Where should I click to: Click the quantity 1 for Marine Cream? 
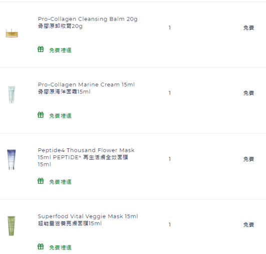tap(169, 93)
